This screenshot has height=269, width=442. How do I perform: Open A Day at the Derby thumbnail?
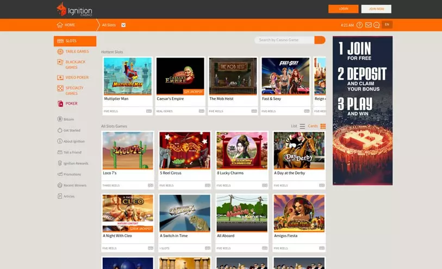coord(299,151)
